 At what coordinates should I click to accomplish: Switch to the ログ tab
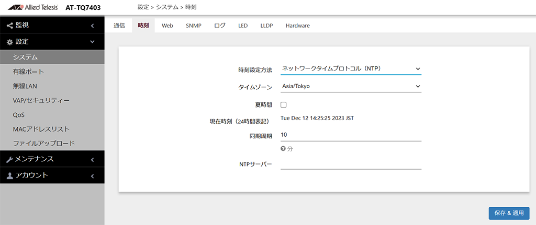[x=220, y=26]
